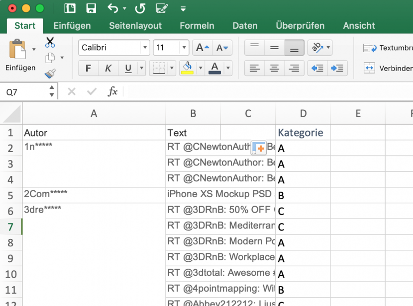Switch to the Formeln ribbon tab
The width and height of the screenshot is (413, 306).
(x=197, y=25)
